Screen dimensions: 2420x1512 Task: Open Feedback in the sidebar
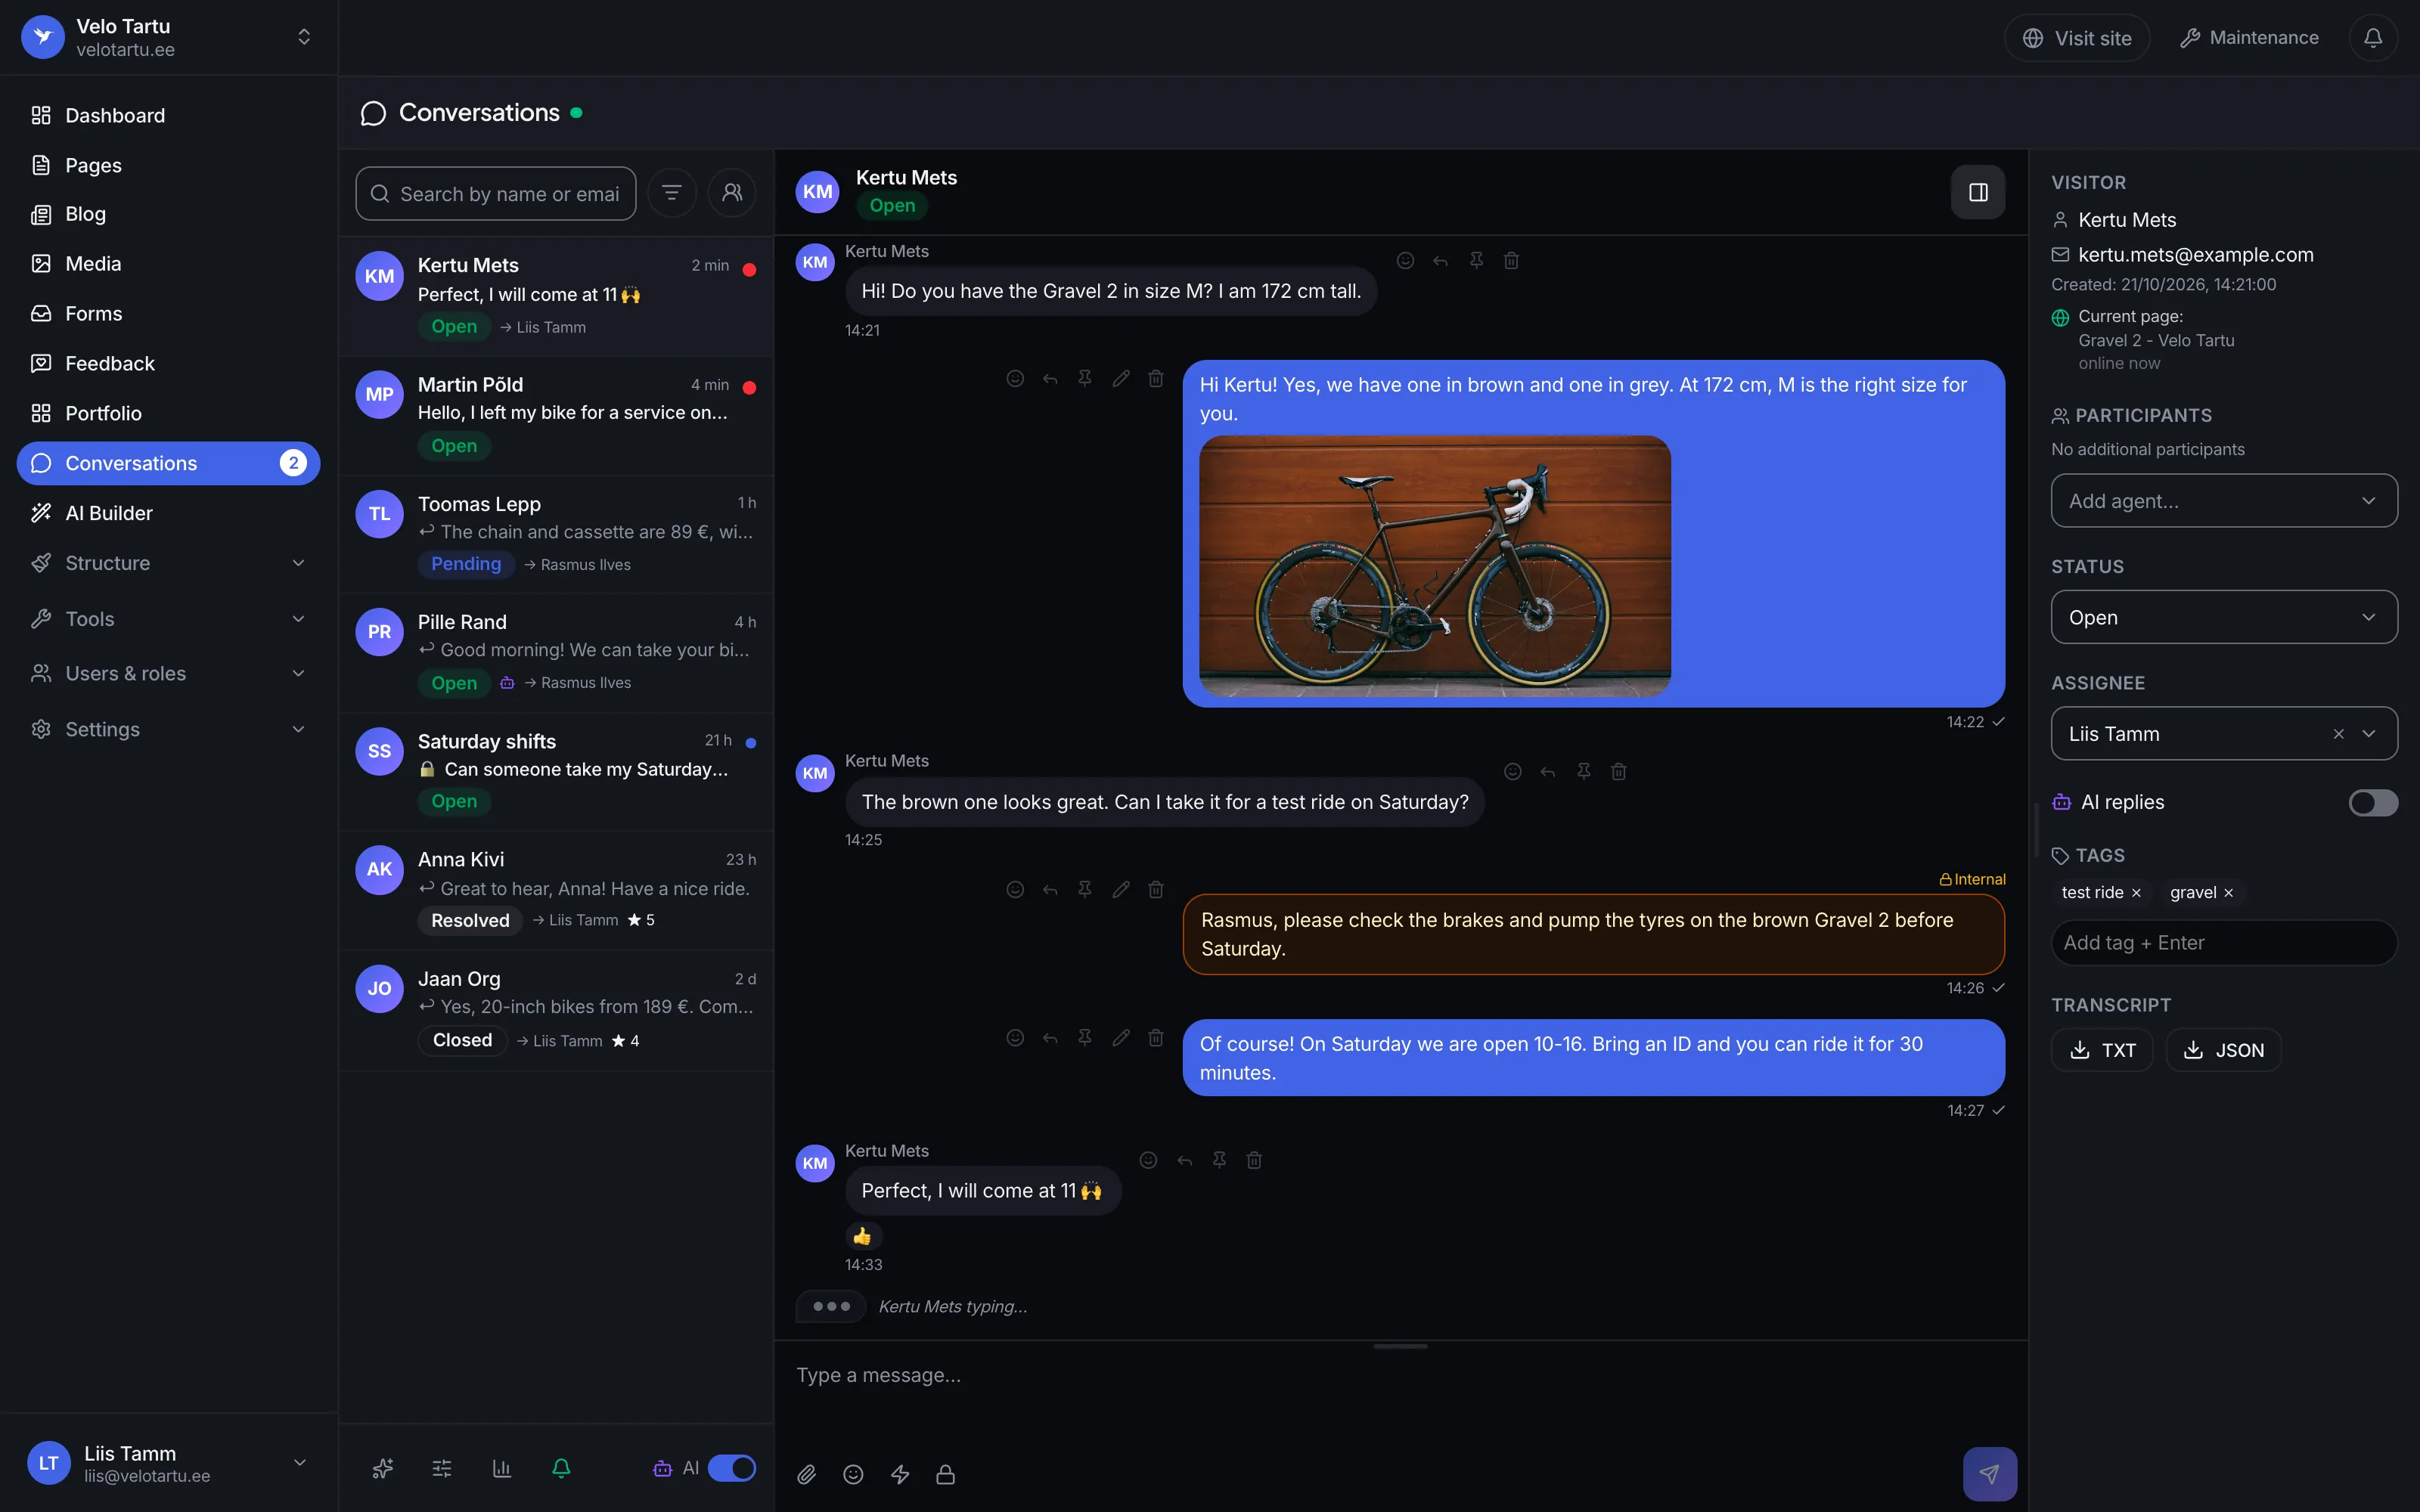tap(168, 363)
